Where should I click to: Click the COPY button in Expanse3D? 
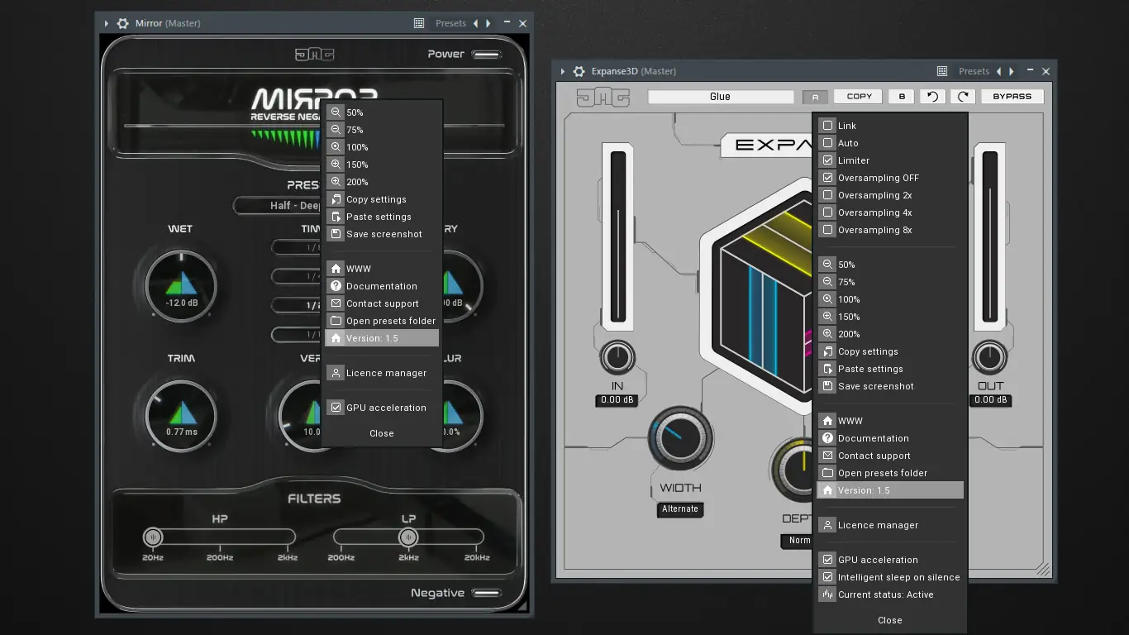coord(859,97)
